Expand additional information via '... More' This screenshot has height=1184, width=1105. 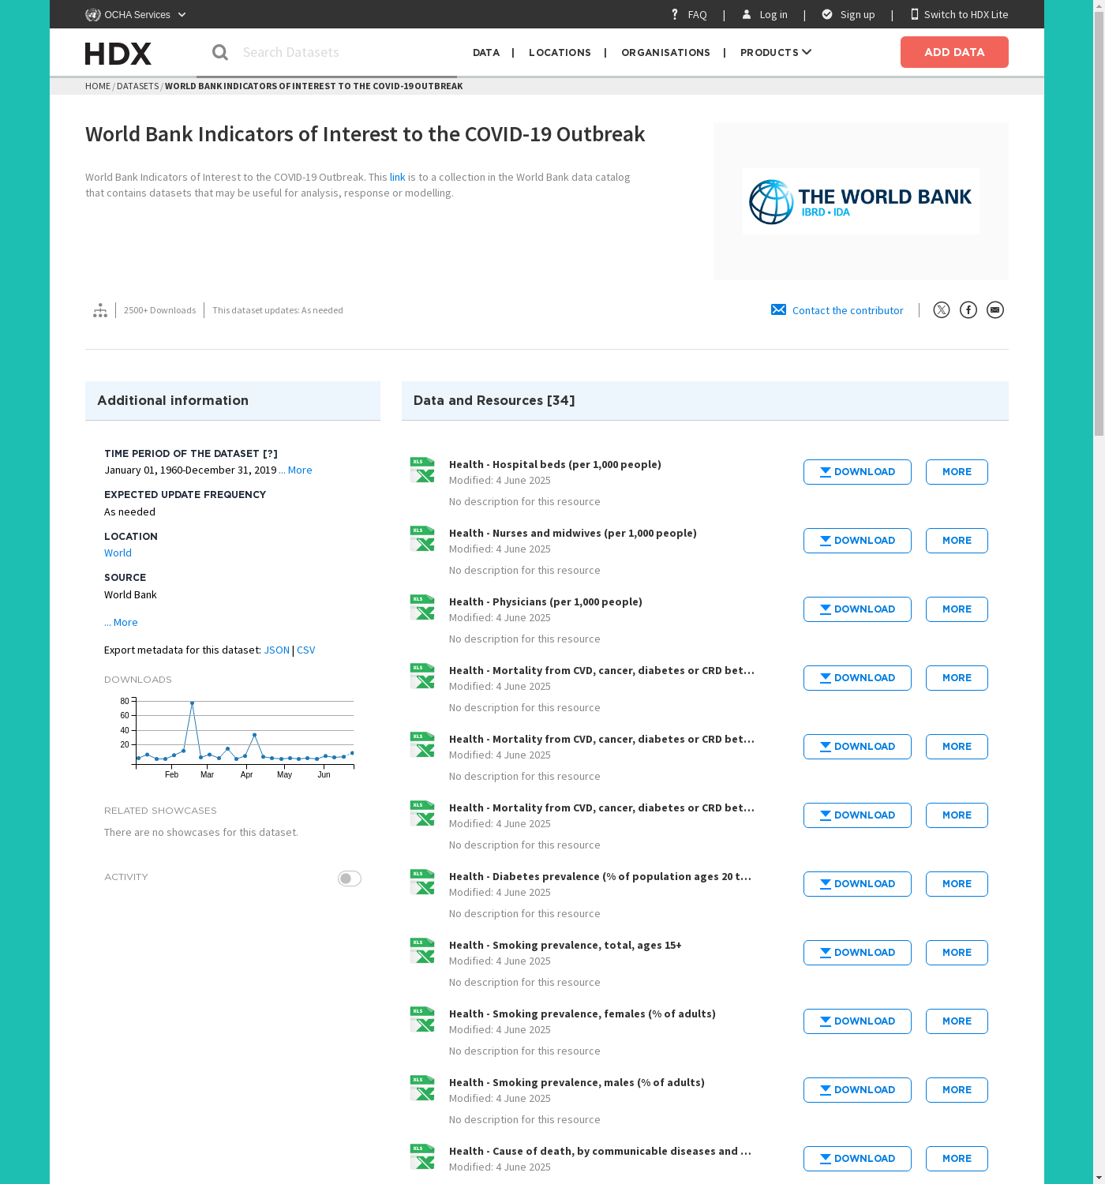pos(121,622)
